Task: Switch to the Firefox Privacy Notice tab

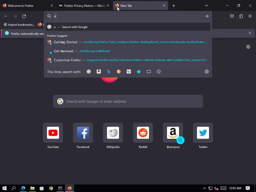Action: [x=84, y=6]
